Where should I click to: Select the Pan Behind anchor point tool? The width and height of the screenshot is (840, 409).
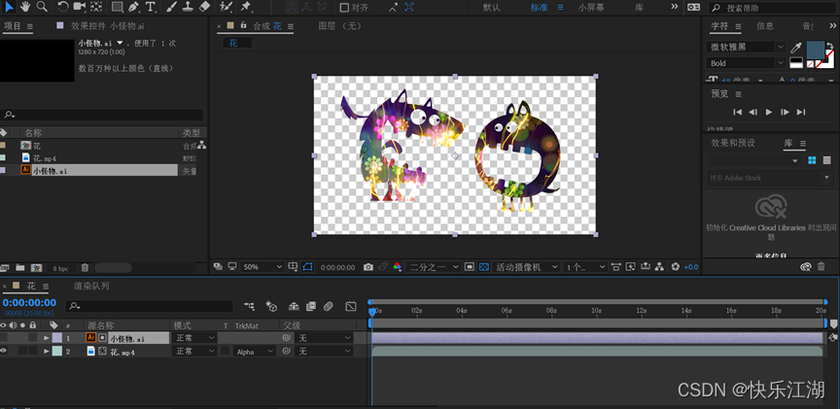[x=96, y=7]
